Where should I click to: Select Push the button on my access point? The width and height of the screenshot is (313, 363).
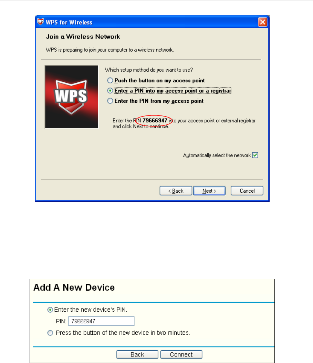tap(110, 81)
